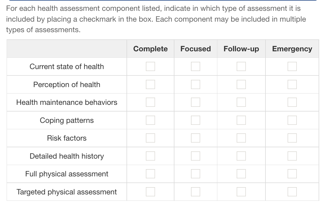This screenshot has height=208, width=325.
Task: Check Focused for Targeted physical assessment
Action: point(195,192)
